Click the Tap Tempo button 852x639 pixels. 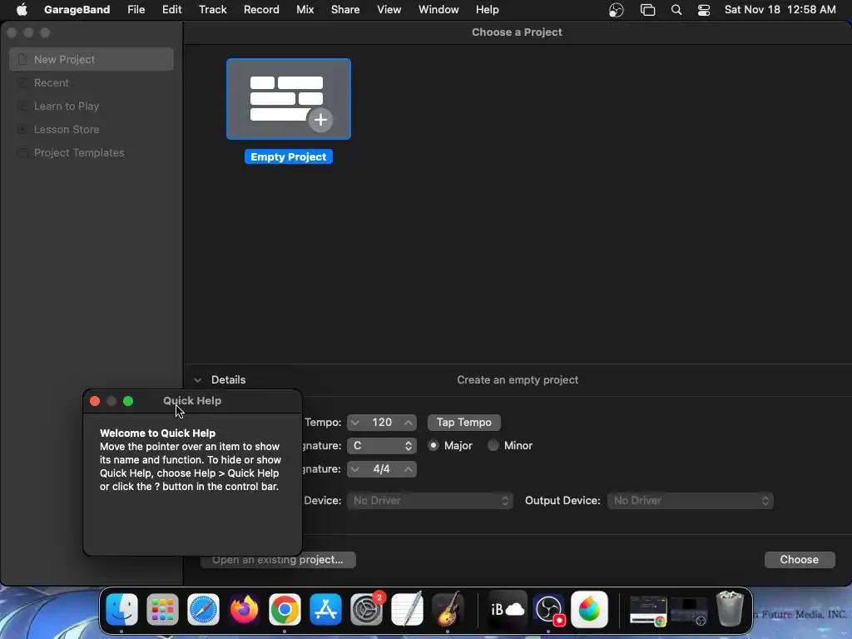pyautogui.click(x=464, y=423)
